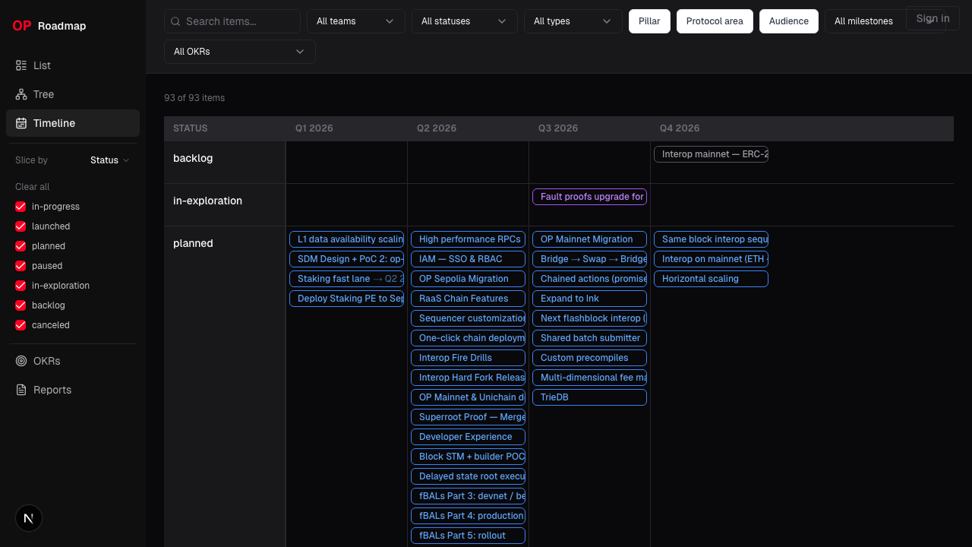This screenshot has width=972, height=547.
Task: Open Staking fast lane item
Action: pyautogui.click(x=346, y=279)
